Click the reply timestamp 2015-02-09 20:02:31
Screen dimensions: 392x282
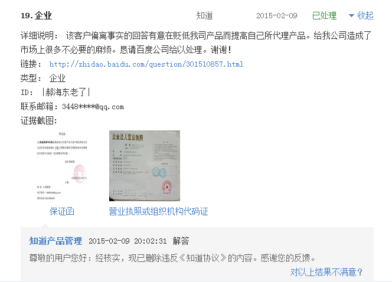tap(128, 241)
